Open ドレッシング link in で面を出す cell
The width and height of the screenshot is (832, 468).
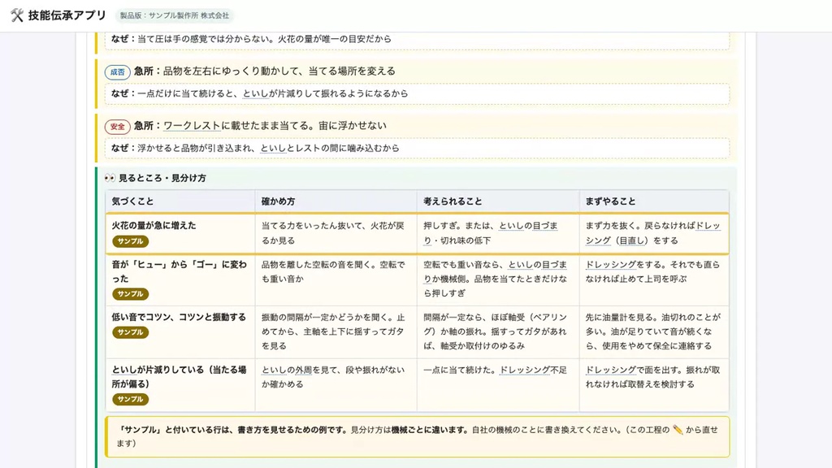pos(610,370)
